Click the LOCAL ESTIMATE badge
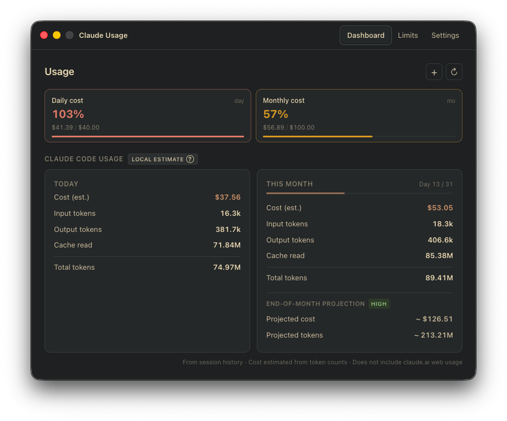The width and height of the screenshot is (507, 421). (x=162, y=159)
